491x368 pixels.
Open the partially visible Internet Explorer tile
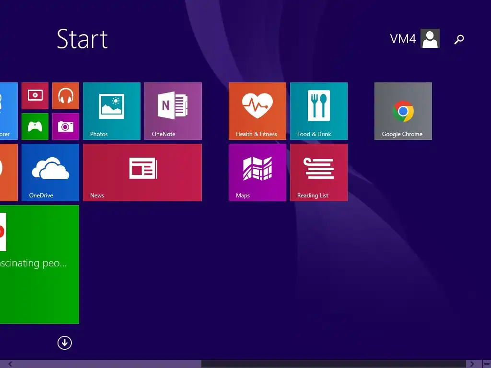[9, 111]
